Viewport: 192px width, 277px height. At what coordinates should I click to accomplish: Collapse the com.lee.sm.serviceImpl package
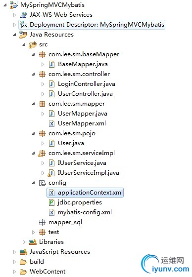33,154
